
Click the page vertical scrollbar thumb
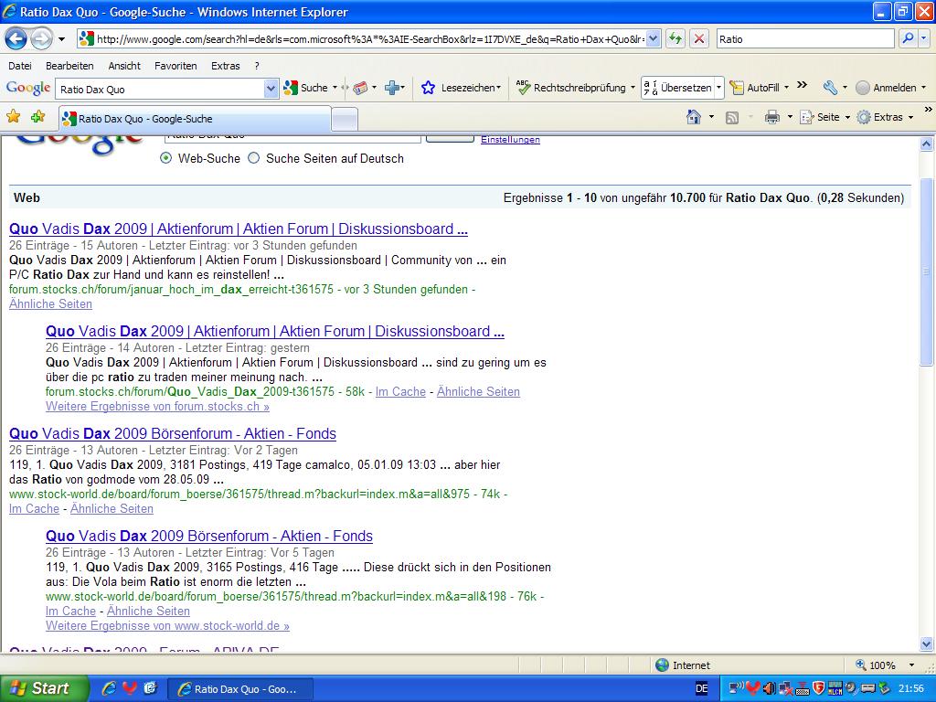pyautogui.click(x=927, y=271)
